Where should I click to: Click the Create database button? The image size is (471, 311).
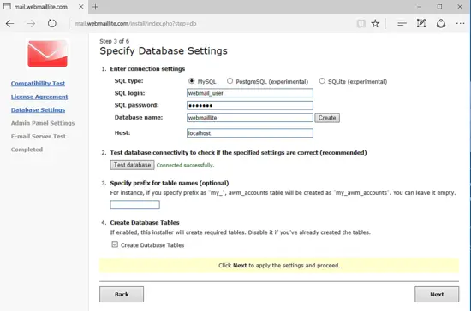click(x=327, y=118)
